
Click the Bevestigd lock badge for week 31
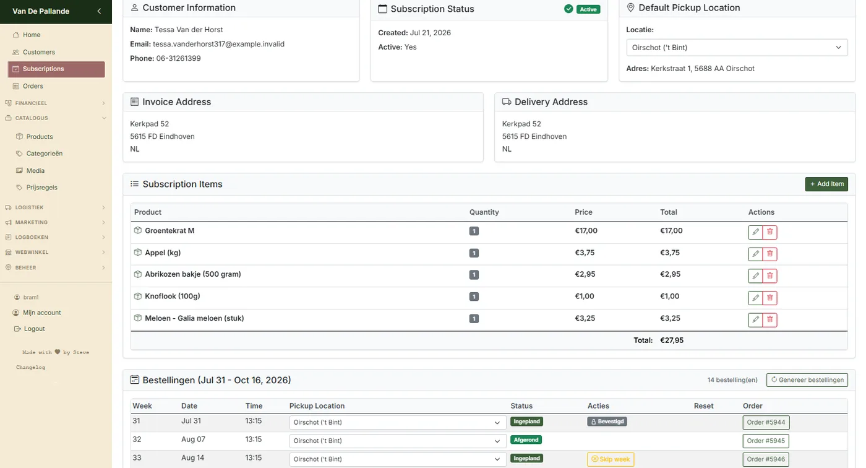tap(607, 421)
